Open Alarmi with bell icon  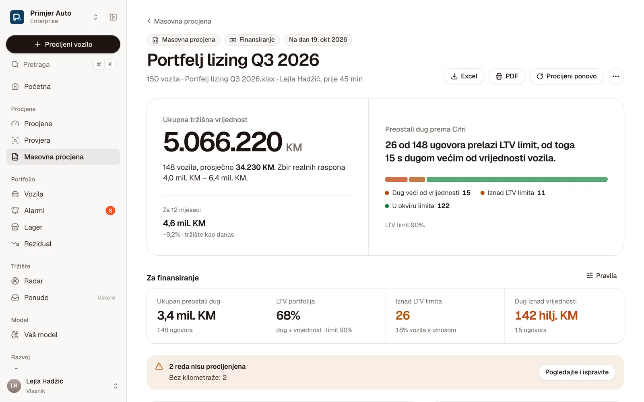pyautogui.click(x=63, y=211)
